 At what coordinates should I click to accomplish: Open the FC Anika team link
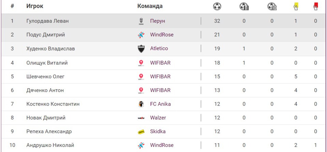point(160,104)
